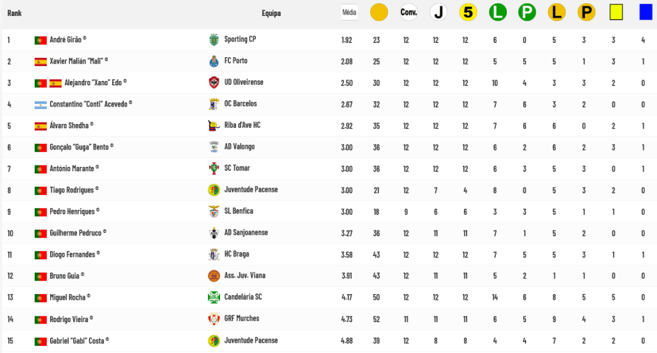Open André Girão player profile
The width and height of the screenshot is (657, 353).
[65, 39]
